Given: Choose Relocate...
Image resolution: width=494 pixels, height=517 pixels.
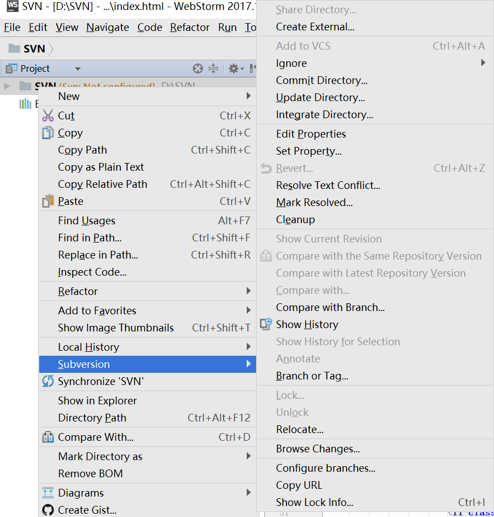Looking at the screenshot, I should pos(375,429).
